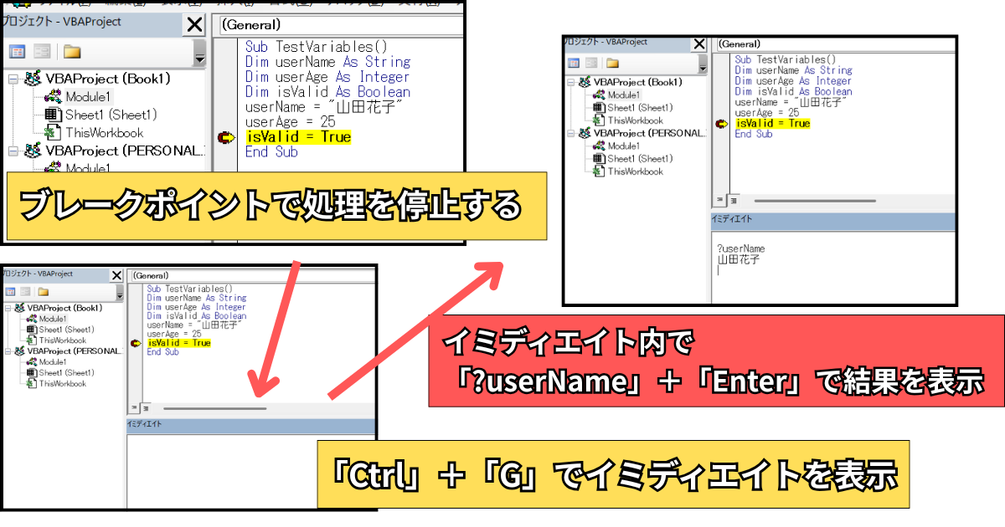
Task: Click Book1 Module1 icon in empty-Immediate screenshot
Action: click(32, 319)
